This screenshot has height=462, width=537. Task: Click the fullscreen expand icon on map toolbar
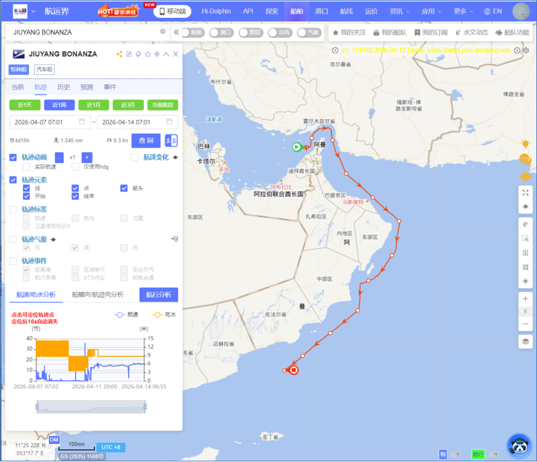tap(525, 192)
